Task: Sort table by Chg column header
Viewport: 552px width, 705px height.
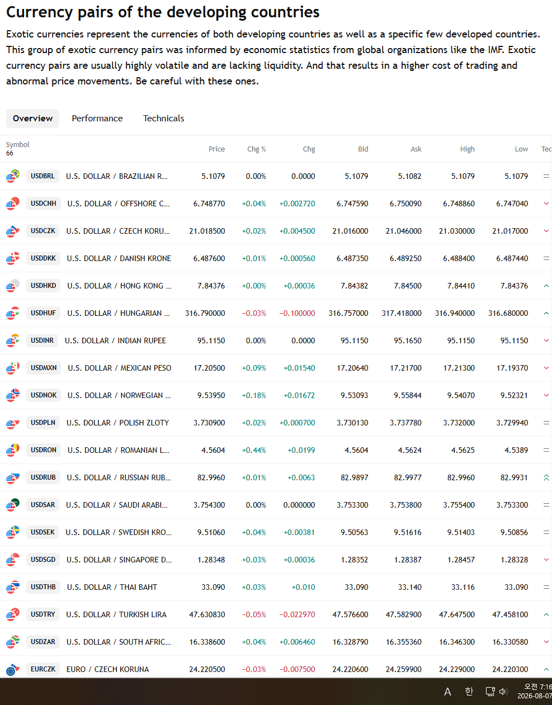Action: pos(309,149)
